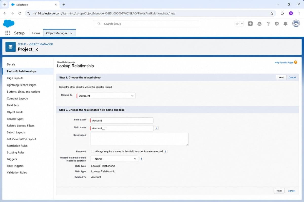View site information icon in address bar
The image size is (304, 202).
click(28, 13)
